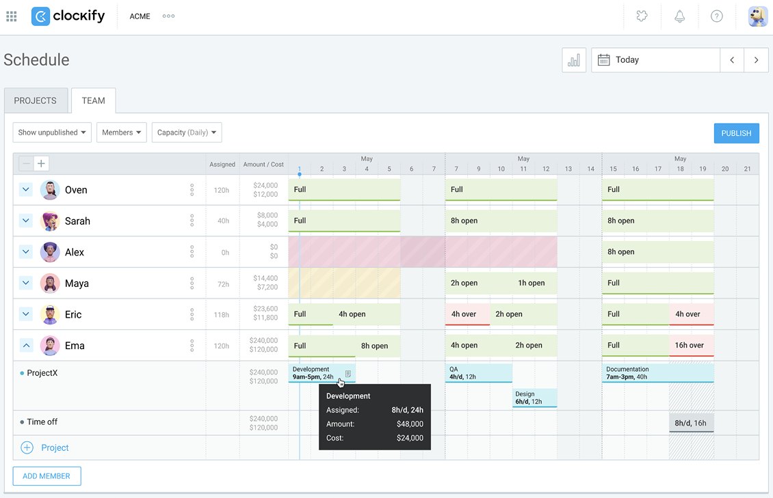This screenshot has width=773, height=498.
Task: Open the Members filter dropdown
Action: tap(121, 132)
